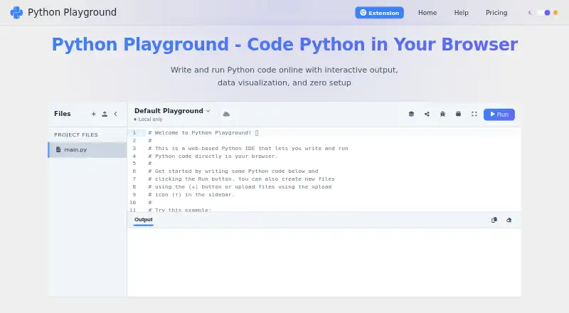Click the PROJECT FILES section heading

pos(76,134)
